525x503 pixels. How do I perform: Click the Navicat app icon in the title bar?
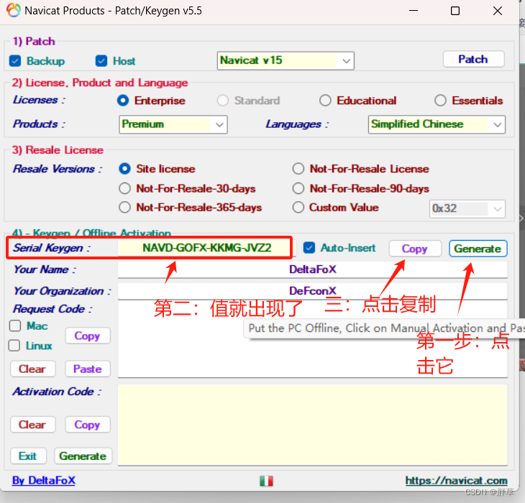pyautogui.click(x=14, y=10)
